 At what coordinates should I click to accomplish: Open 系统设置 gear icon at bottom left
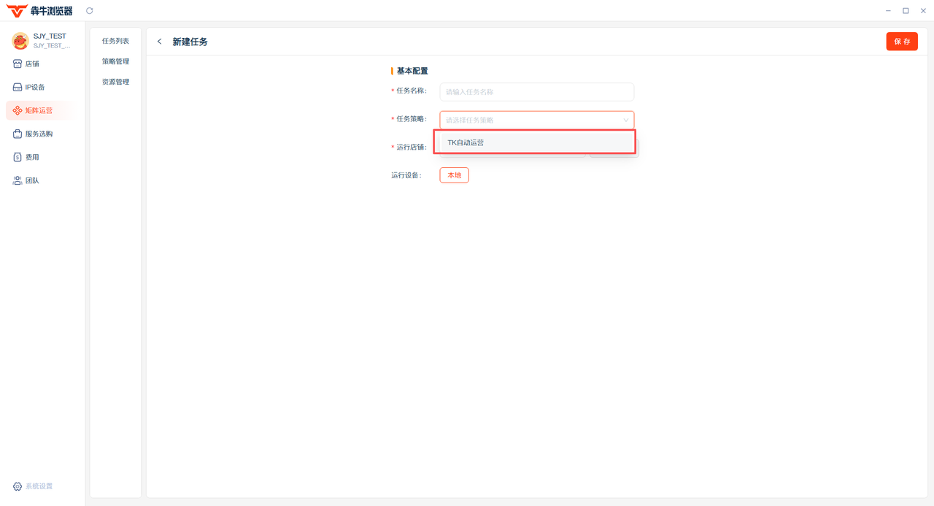coord(18,486)
